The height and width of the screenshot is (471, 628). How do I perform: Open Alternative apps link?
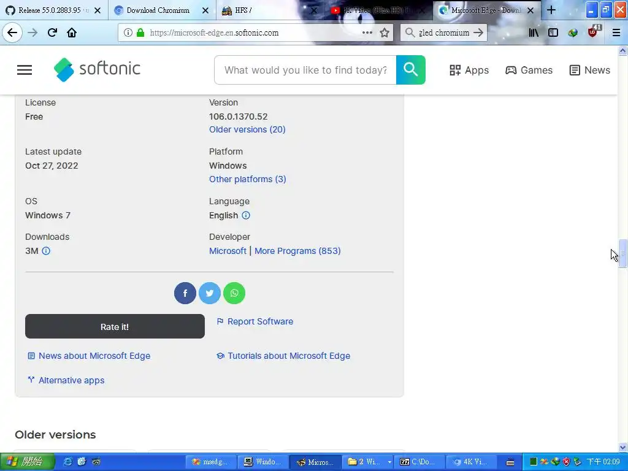click(x=66, y=380)
